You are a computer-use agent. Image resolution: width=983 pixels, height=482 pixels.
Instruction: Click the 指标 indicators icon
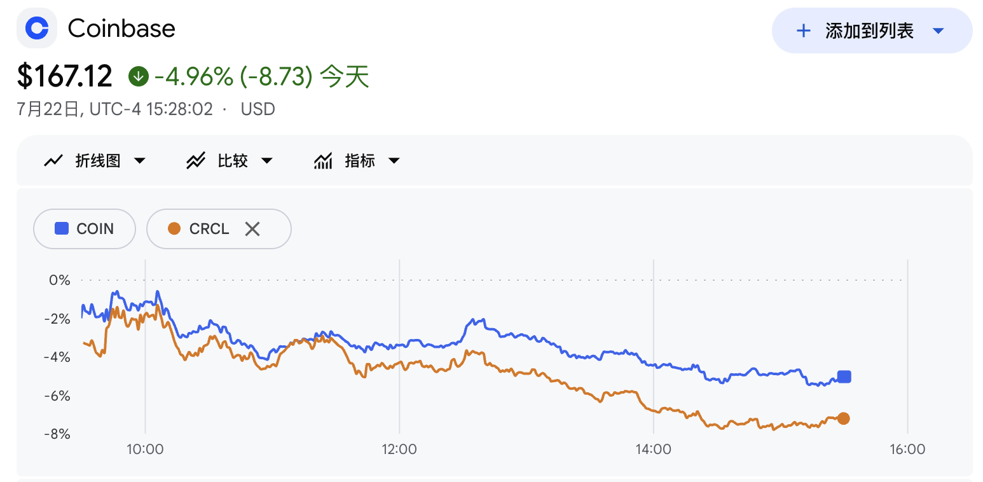[x=323, y=161]
